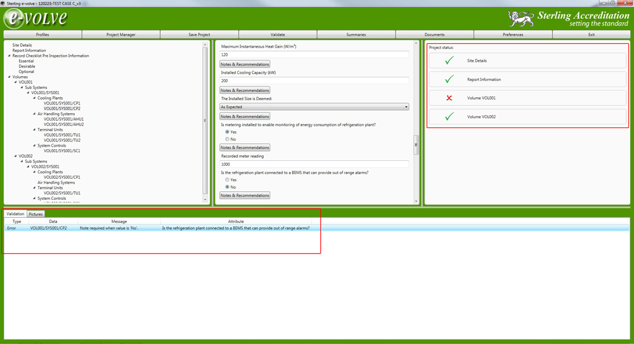Screen dimensions: 634x344
Task: Click the Message column header in validation table
Action: [119, 221]
